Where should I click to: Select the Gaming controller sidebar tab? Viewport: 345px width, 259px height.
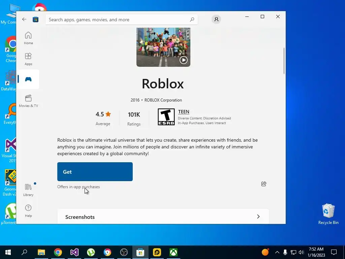pos(28,79)
